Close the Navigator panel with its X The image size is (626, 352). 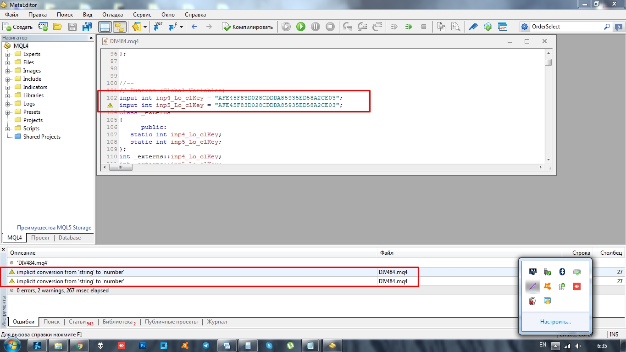(91, 38)
